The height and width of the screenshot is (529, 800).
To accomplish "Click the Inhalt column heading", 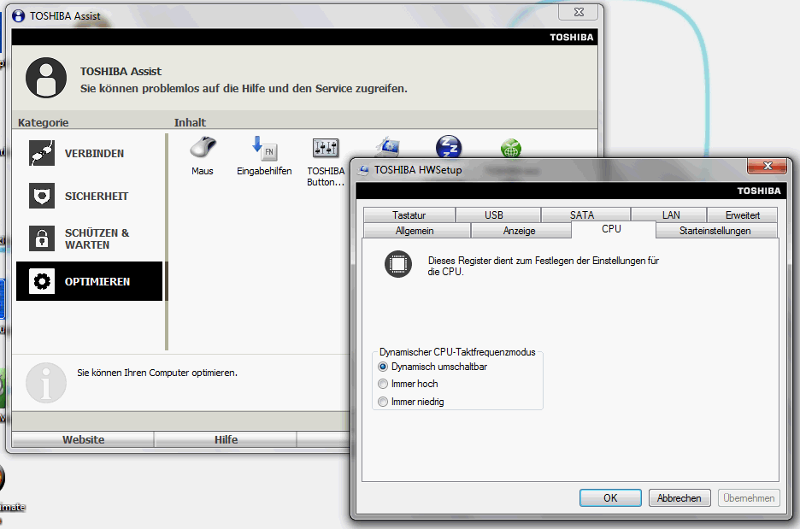I will [x=190, y=122].
